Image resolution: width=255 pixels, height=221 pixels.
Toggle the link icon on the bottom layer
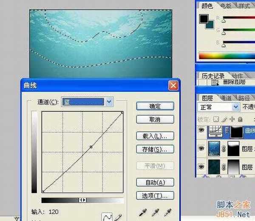click(224, 167)
